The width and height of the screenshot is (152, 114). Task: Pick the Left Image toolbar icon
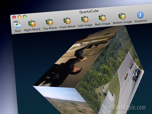point(85,19)
